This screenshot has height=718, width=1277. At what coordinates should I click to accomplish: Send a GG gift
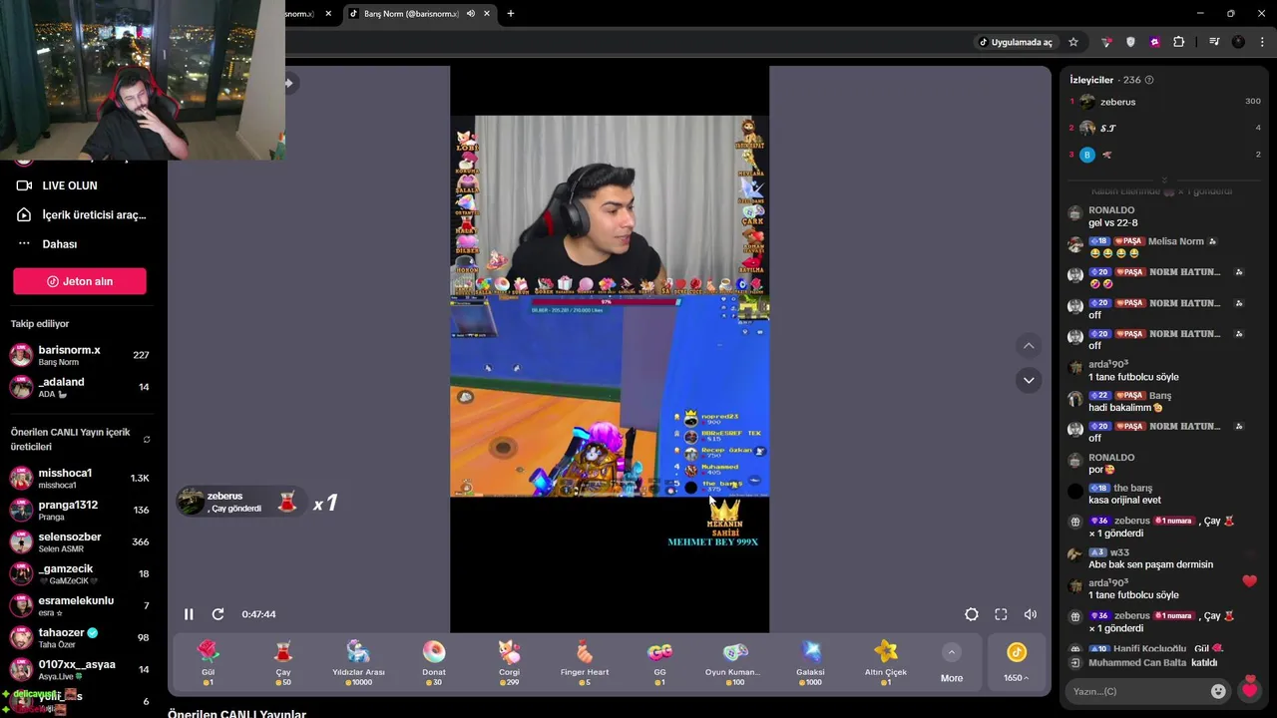659,662
